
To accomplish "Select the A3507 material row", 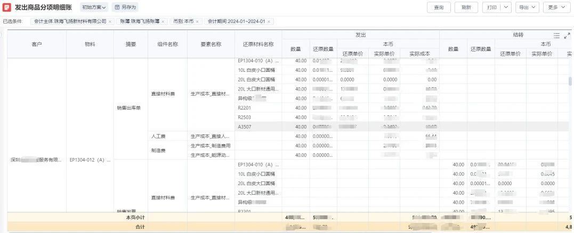I will click(245, 127).
